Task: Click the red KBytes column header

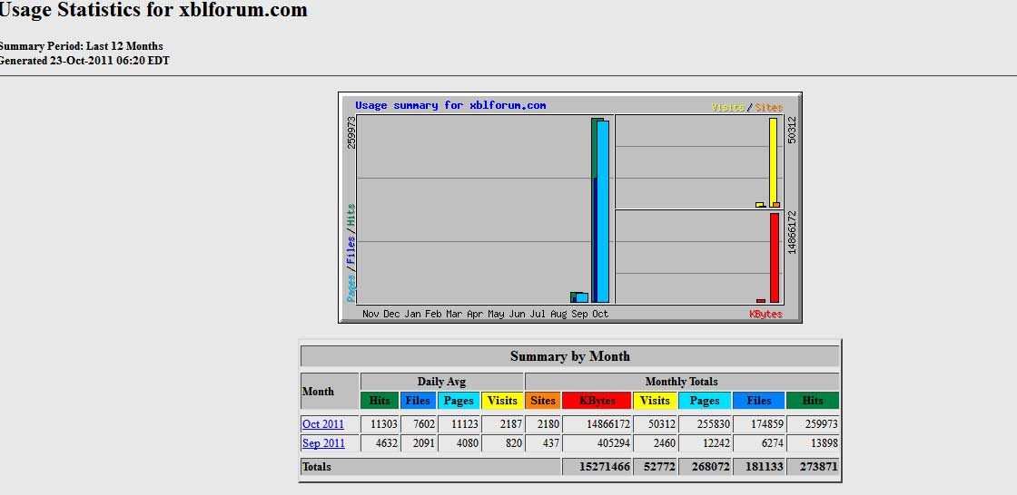Action: pyautogui.click(x=597, y=400)
